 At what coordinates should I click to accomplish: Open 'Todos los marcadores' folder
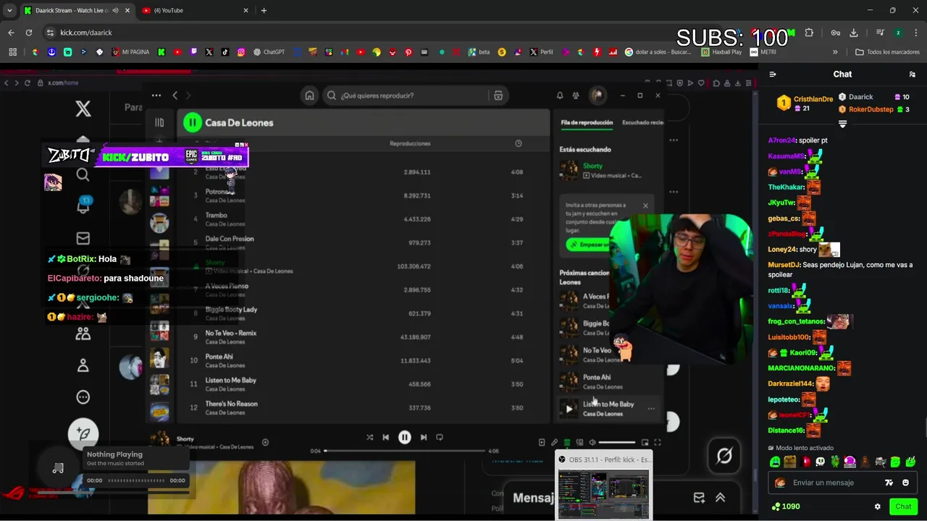[889, 52]
